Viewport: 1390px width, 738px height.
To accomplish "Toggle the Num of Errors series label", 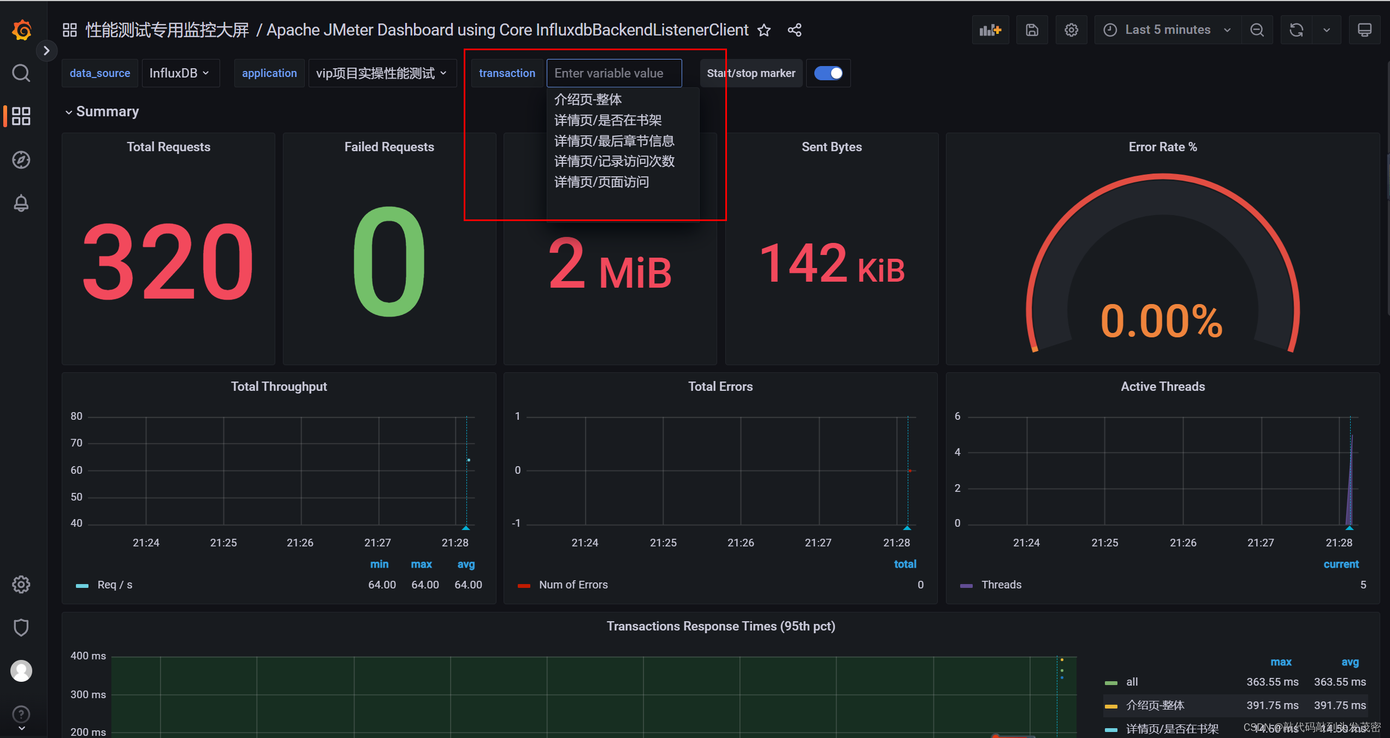I will pos(573,585).
